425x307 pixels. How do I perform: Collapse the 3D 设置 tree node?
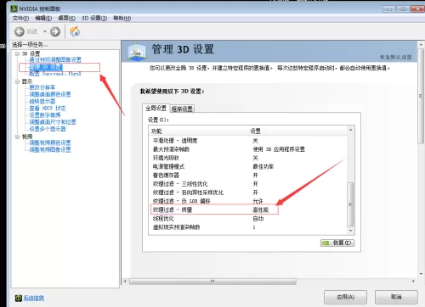tap(17, 53)
